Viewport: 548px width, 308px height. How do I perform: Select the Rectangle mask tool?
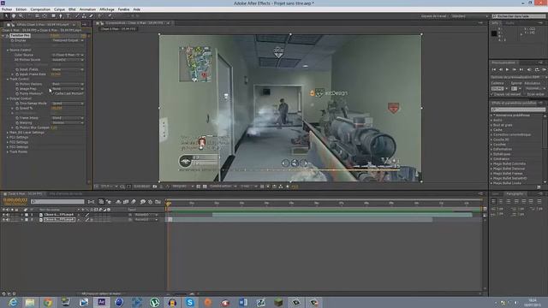[53, 15]
